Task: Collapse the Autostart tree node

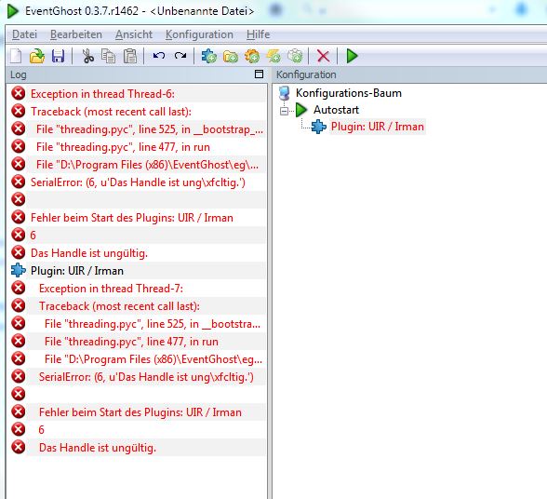Action: point(285,111)
